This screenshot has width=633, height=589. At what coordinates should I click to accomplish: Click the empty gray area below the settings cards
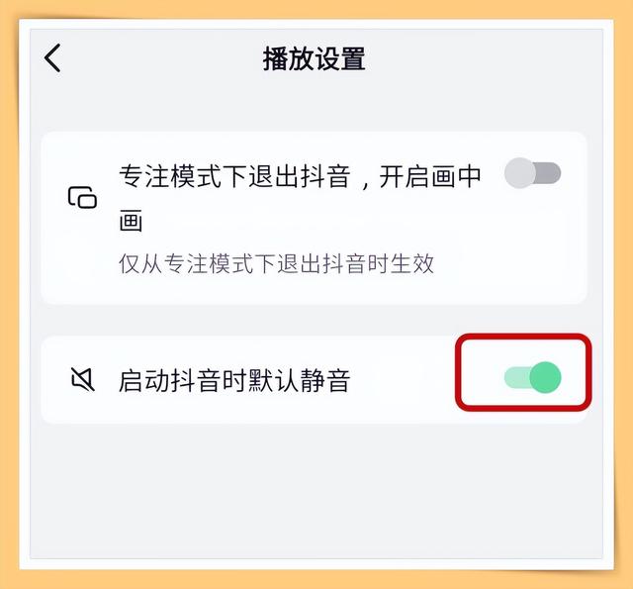(316, 493)
